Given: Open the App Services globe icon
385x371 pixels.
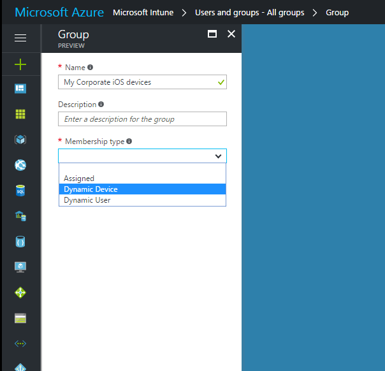Looking at the screenshot, I should [20, 165].
